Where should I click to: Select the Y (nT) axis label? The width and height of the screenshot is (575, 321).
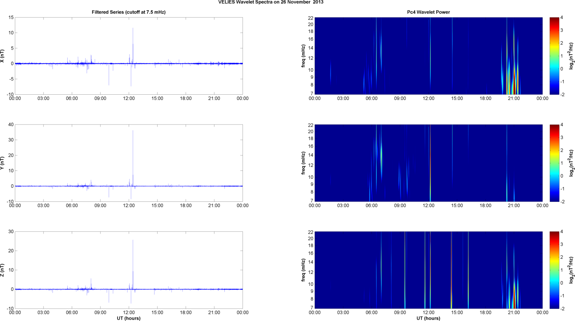click(x=2, y=163)
